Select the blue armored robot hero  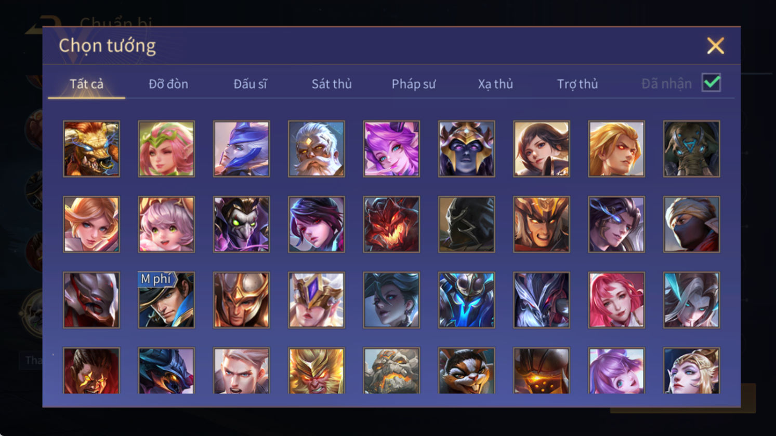pos(466,300)
